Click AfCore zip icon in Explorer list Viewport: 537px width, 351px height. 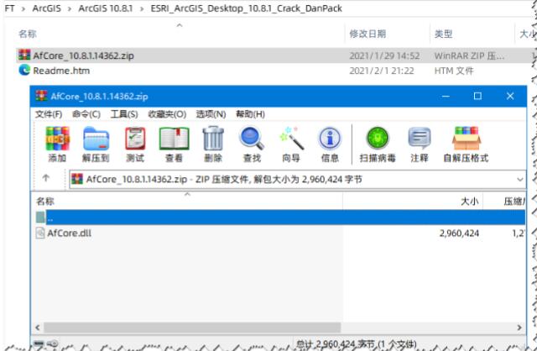[24, 55]
